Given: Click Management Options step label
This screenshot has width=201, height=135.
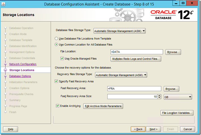Looking at the screenshot, I should (x=22, y=52).
